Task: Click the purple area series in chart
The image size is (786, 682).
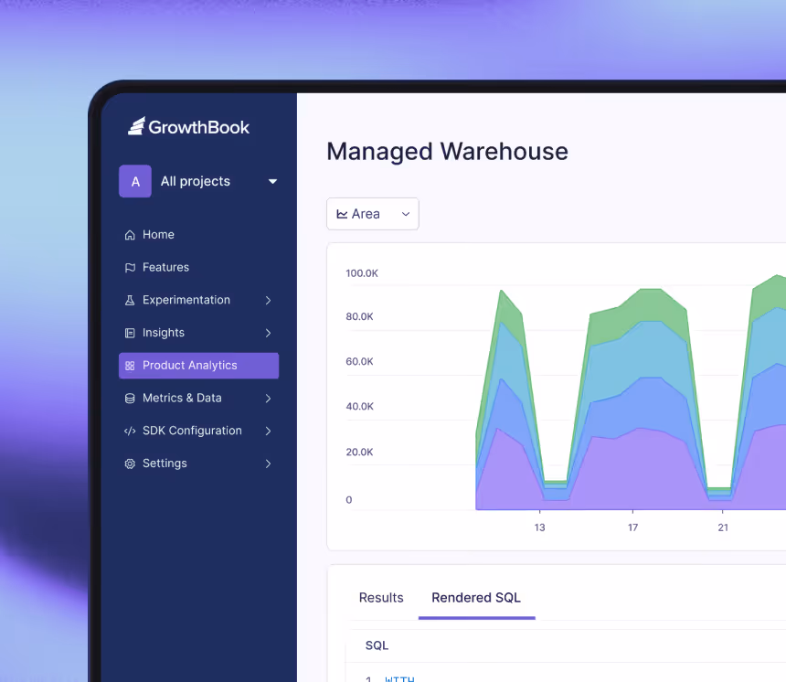Action: pyautogui.click(x=642, y=472)
